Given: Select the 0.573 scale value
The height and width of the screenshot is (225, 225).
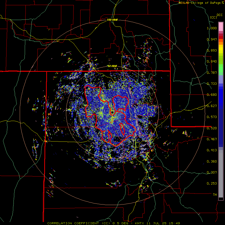Looking at the screenshot, I should (212, 117).
